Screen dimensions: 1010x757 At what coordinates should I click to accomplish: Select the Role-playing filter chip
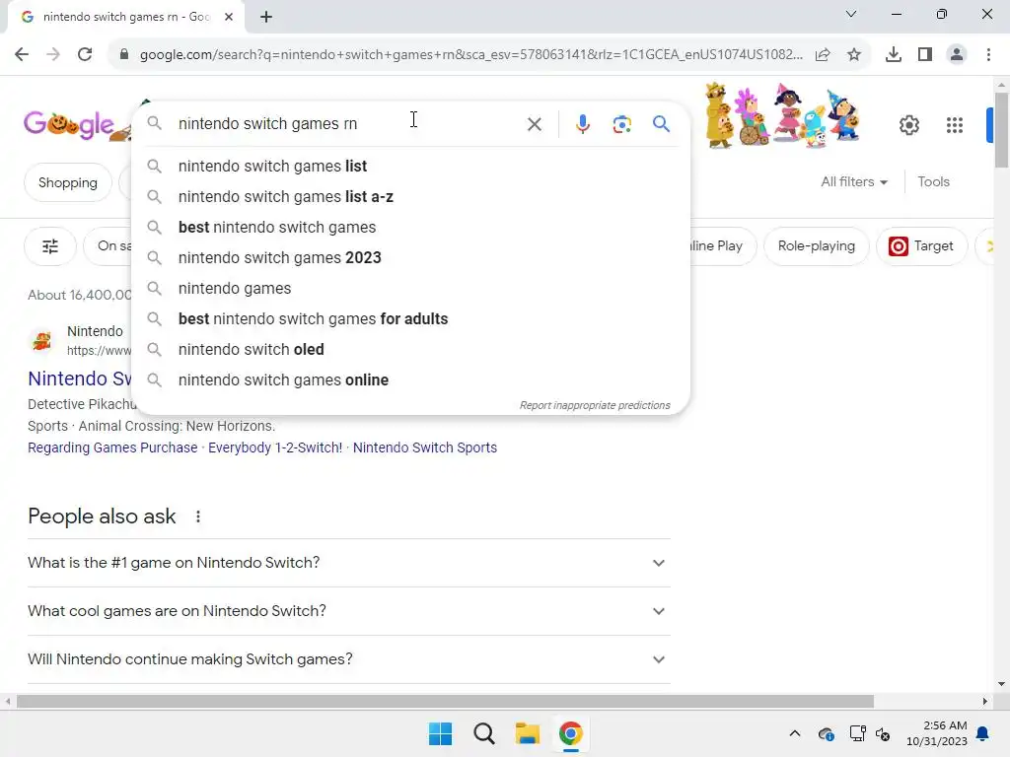point(816,245)
